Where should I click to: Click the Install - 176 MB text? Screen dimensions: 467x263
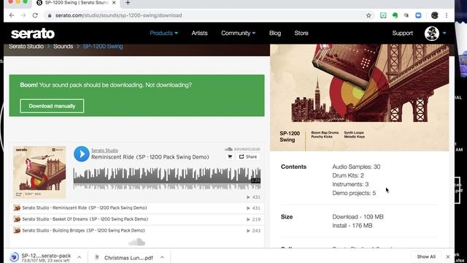[352, 226]
